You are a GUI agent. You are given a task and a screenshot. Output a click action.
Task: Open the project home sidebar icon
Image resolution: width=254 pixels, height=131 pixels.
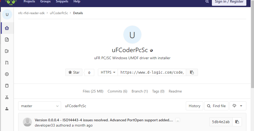pos(7,28)
